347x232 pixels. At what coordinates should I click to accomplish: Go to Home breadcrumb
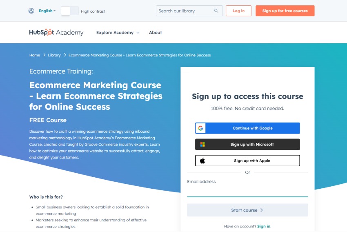point(35,55)
